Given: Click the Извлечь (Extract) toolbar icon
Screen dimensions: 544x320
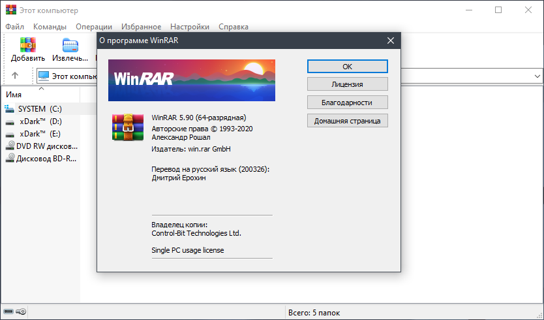Looking at the screenshot, I should tap(70, 45).
